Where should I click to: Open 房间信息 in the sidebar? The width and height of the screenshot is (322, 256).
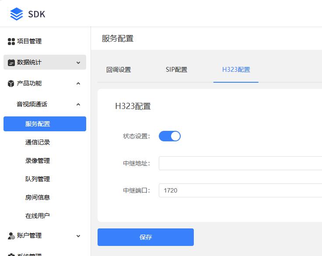click(38, 197)
